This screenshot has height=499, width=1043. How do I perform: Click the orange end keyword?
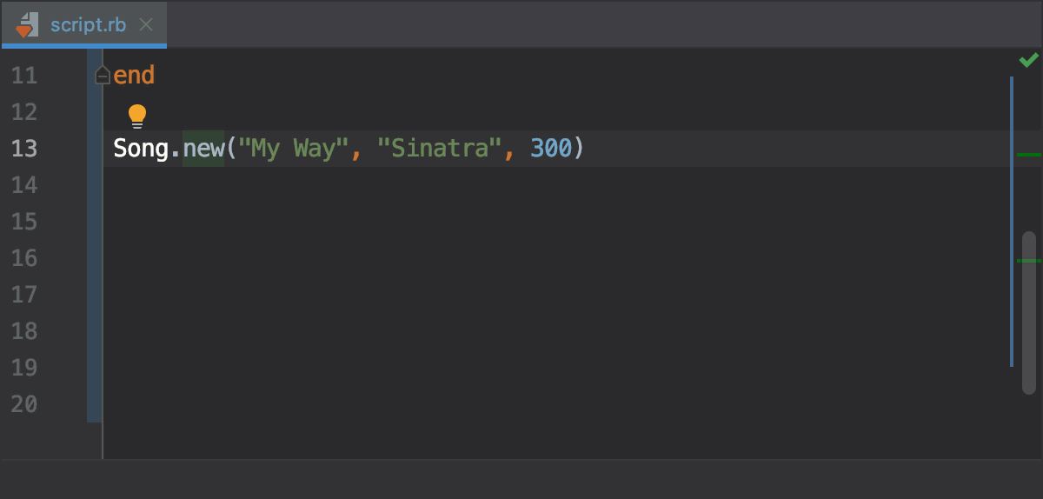[134, 76]
